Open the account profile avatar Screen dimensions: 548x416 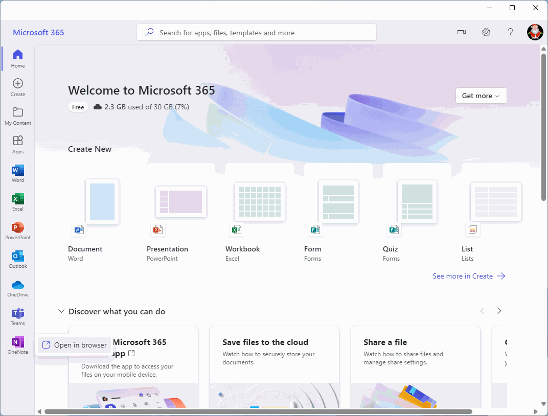click(535, 32)
